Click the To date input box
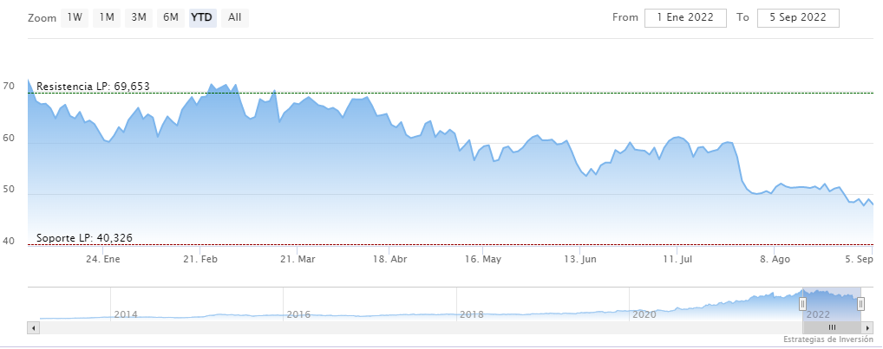This screenshot has width=883, height=349. click(798, 17)
